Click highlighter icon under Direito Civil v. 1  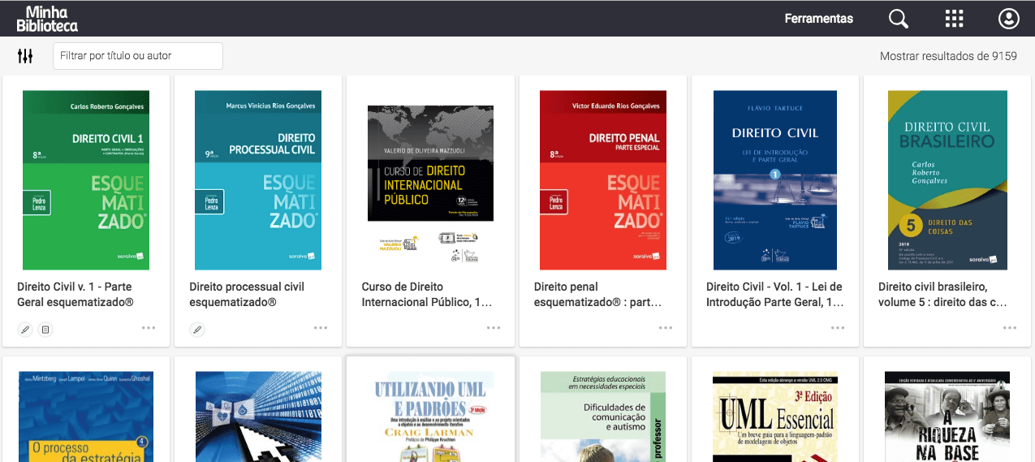coord(25,329)
